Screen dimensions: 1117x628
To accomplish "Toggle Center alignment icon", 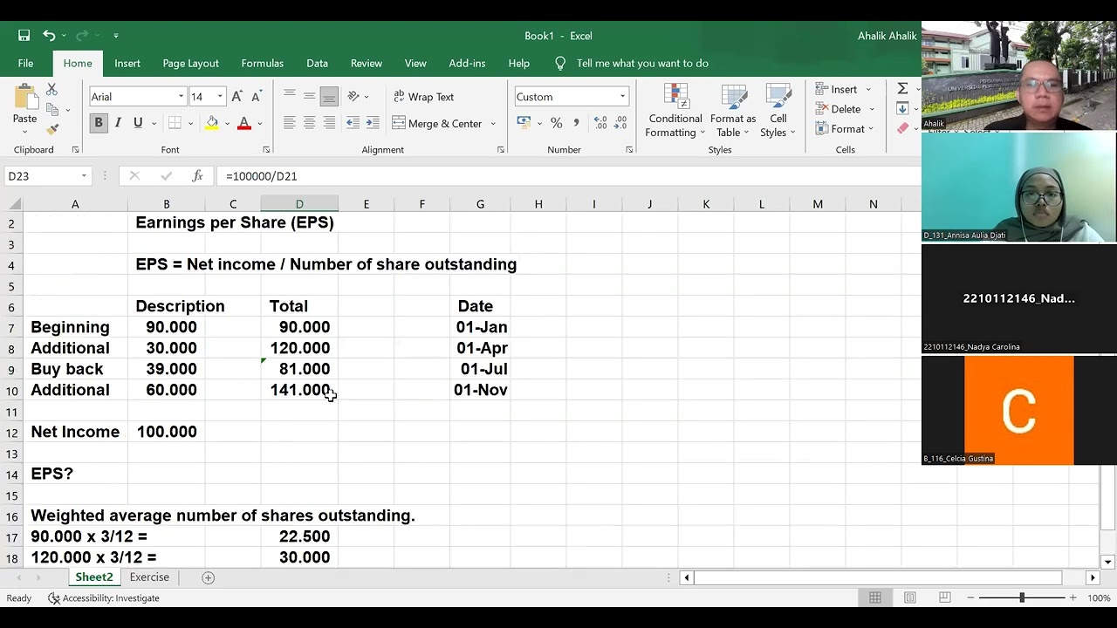I will pos(309,123).
